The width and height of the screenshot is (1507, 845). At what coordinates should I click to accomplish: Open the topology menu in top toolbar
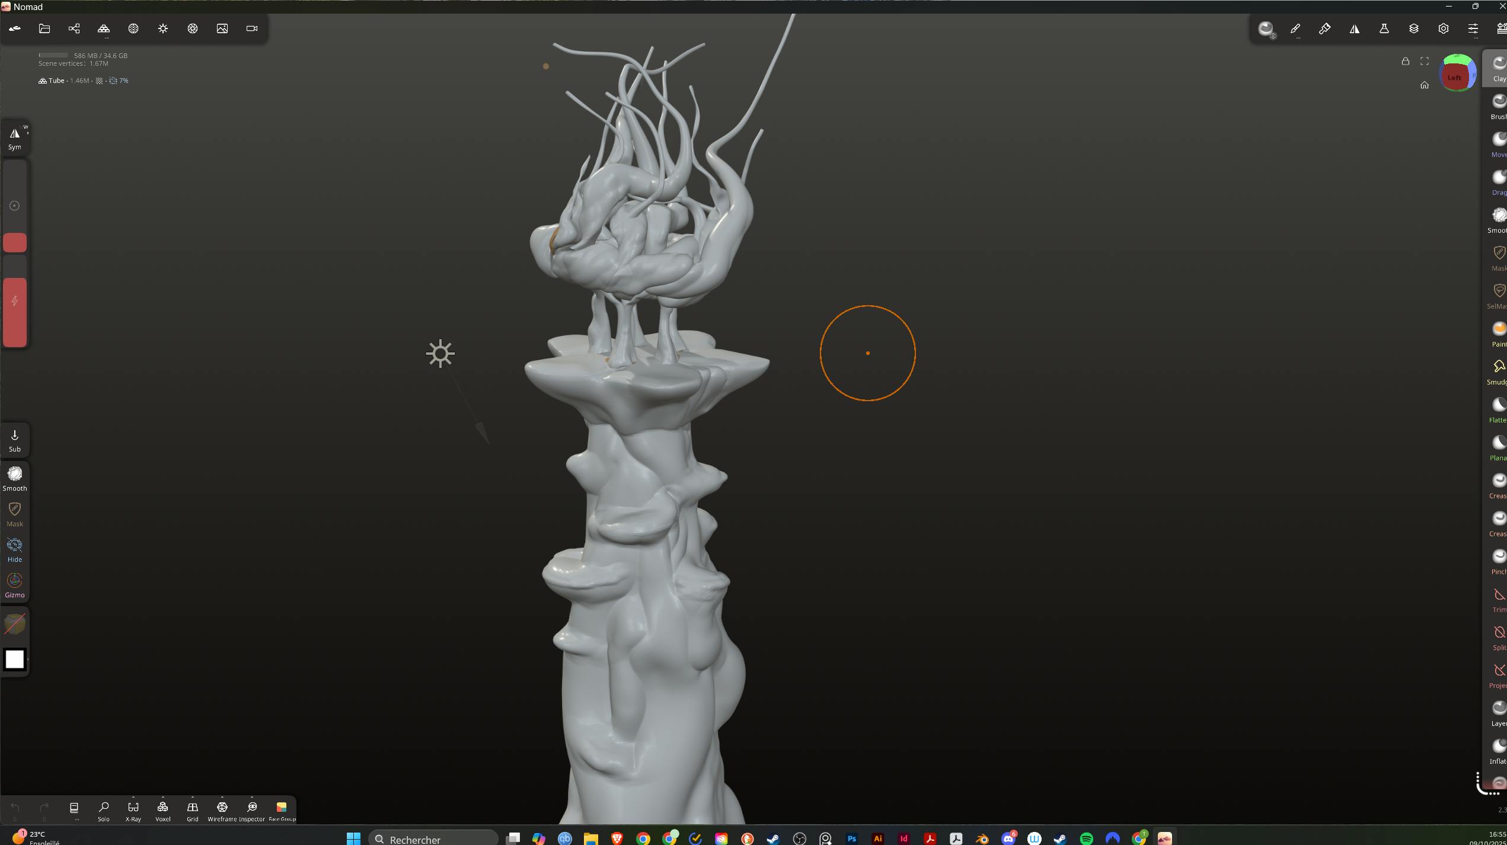click(x=104, y=28)
